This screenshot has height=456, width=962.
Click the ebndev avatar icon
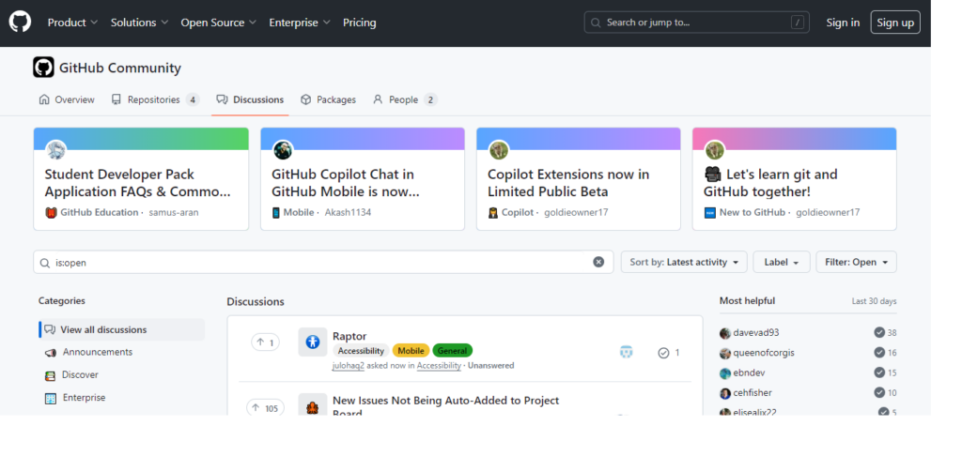725,373
